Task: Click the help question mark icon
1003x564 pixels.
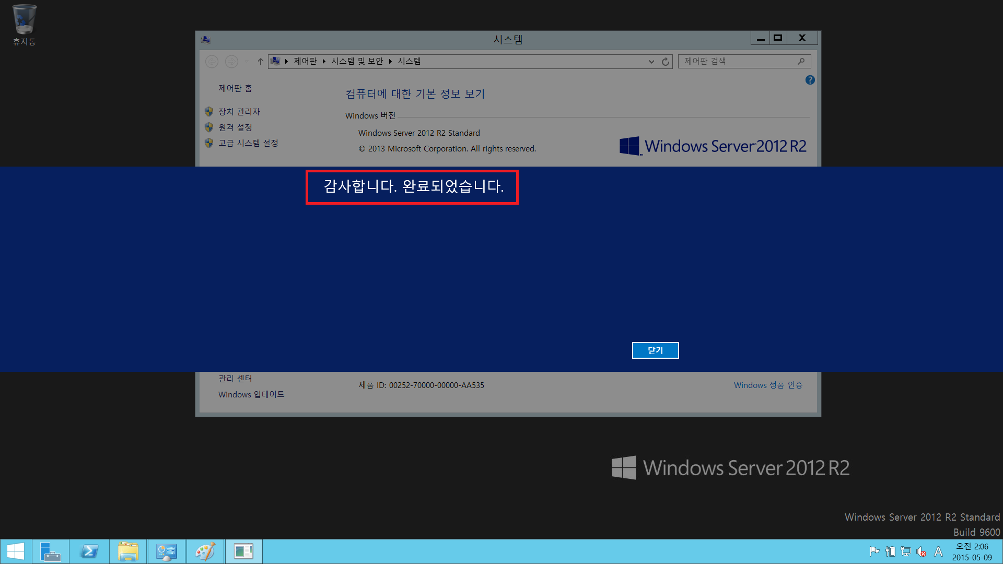Action: (810, 80)
